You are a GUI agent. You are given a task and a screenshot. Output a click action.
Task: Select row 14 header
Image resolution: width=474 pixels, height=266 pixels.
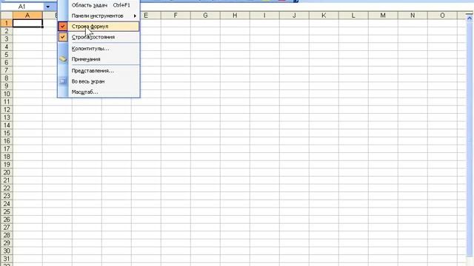(7, 125)
